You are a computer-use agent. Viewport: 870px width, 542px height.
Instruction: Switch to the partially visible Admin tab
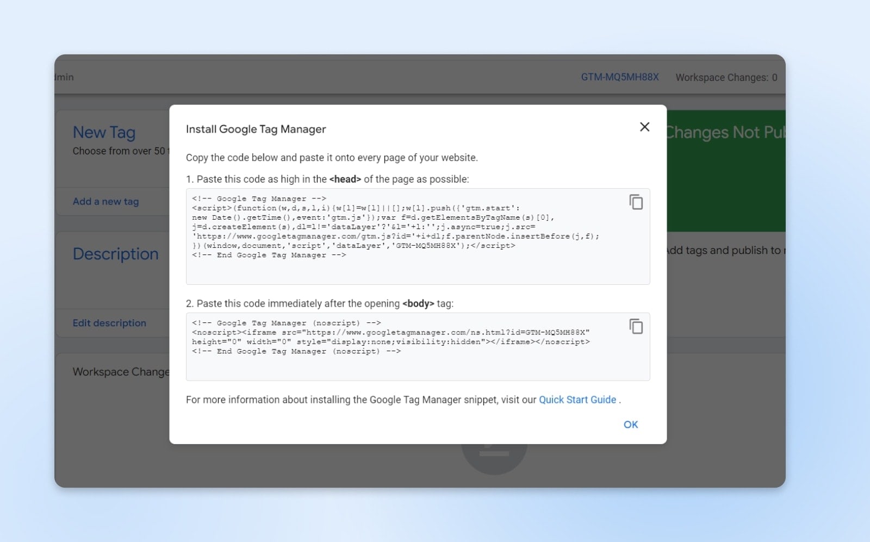pos(64,77)
